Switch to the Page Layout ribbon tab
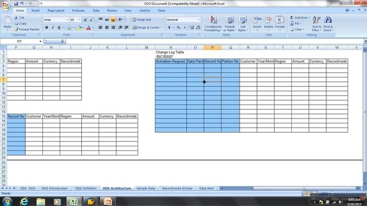Viewport: 367px width, 206px height. 56,10
